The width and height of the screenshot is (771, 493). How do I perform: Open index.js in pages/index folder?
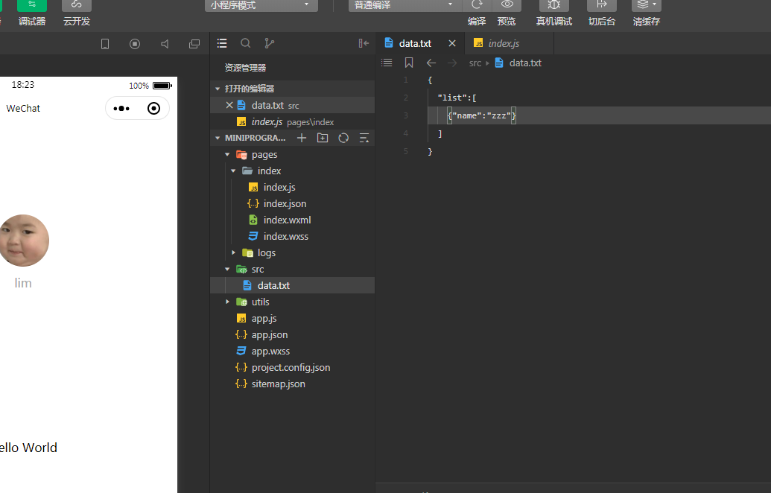click(292, 187)
